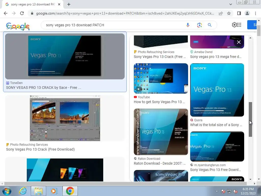Open Sony Vegas Pro 13 Free Downl... link
This screenshot has height=196, width=261.
(215, 170)
